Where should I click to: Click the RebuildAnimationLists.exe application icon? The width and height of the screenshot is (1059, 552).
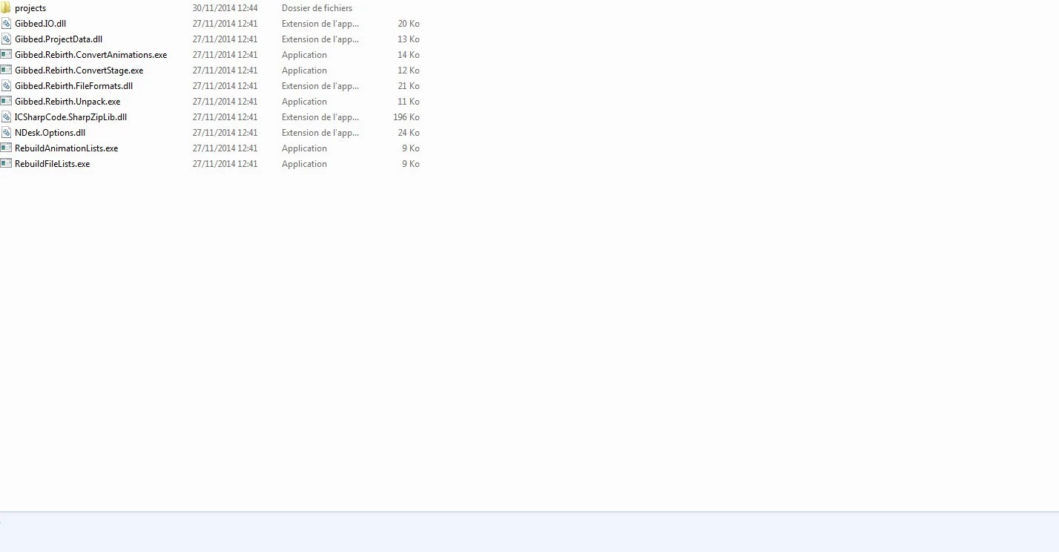click(6, 148)
